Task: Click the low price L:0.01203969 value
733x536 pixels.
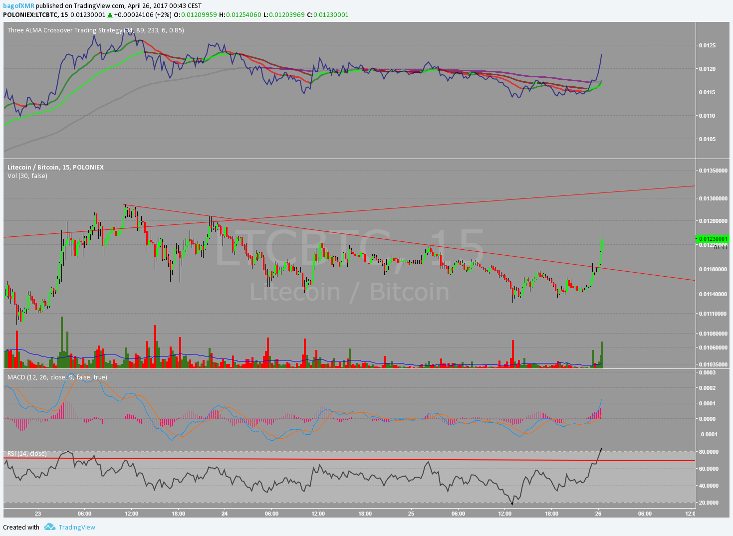Action: click(283, 14)
